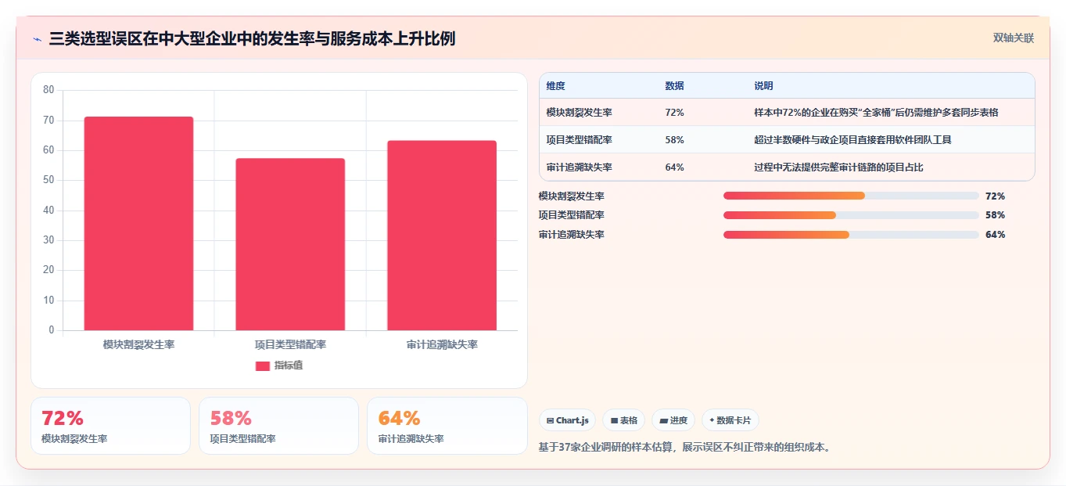Click the 维度 column header
The width and height of the screenshot is (1066, 486).
[556, 86]
